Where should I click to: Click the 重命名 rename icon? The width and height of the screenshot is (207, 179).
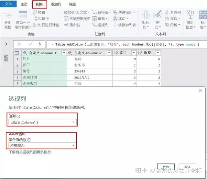click(x=66, y=25)
